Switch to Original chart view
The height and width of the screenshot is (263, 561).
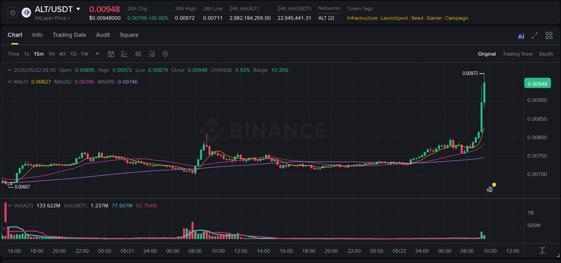point(487,54)
